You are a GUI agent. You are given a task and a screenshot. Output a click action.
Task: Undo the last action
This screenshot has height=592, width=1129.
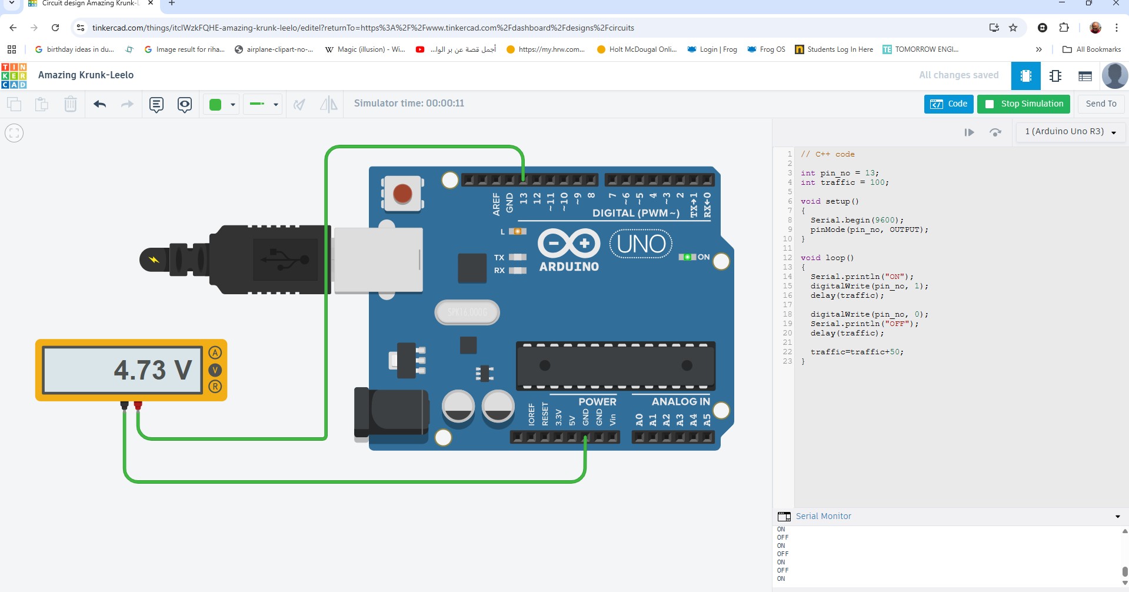tap(99, 105)
